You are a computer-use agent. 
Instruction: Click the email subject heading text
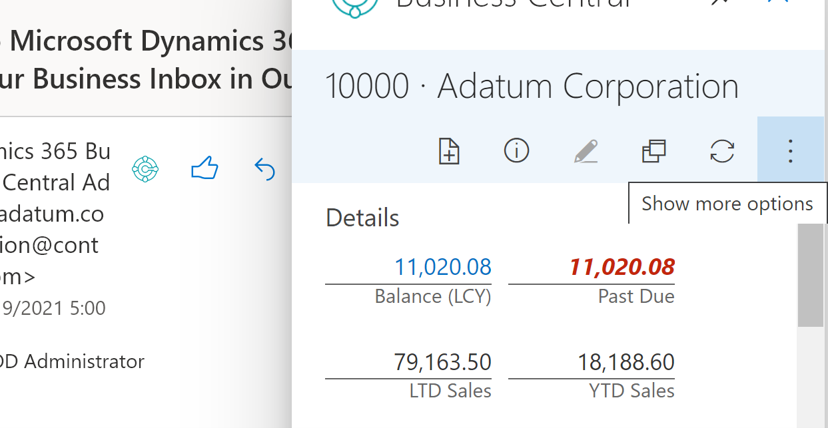pyautogui.click(x=147, y=60)
